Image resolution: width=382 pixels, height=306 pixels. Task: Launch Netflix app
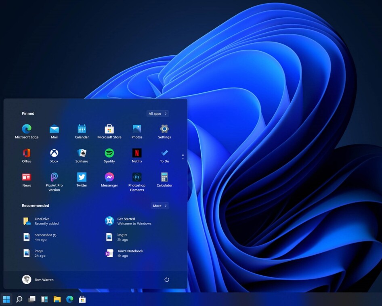click(136, 155)
